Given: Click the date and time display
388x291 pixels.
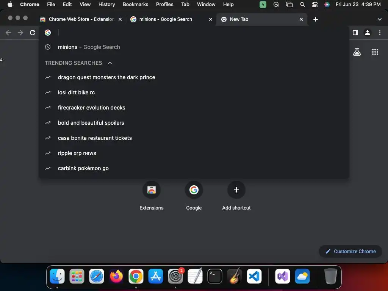Looking at the screenshot, I should pos(358,5).
